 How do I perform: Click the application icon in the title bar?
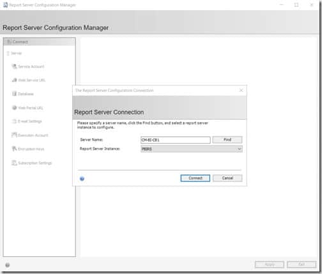[x=6, y=4]
